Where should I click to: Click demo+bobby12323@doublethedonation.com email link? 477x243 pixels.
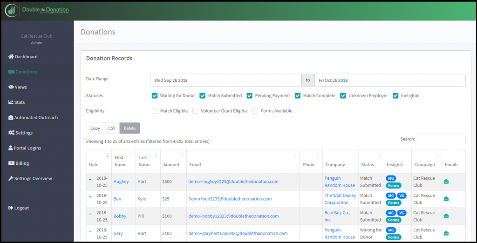point(233,216)
